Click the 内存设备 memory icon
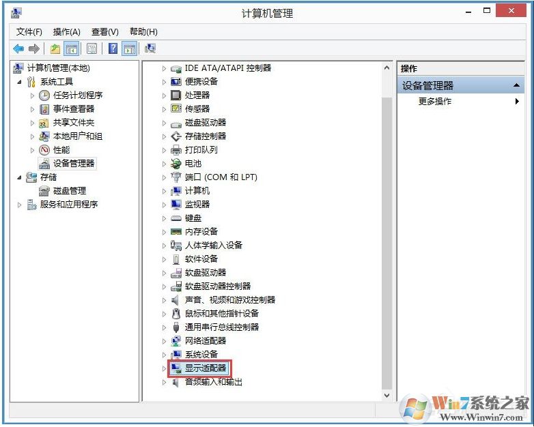This screenshot has height=427, width=534. (175, 232)
